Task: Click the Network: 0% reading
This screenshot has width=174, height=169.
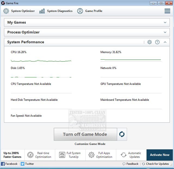Action: 108,68
